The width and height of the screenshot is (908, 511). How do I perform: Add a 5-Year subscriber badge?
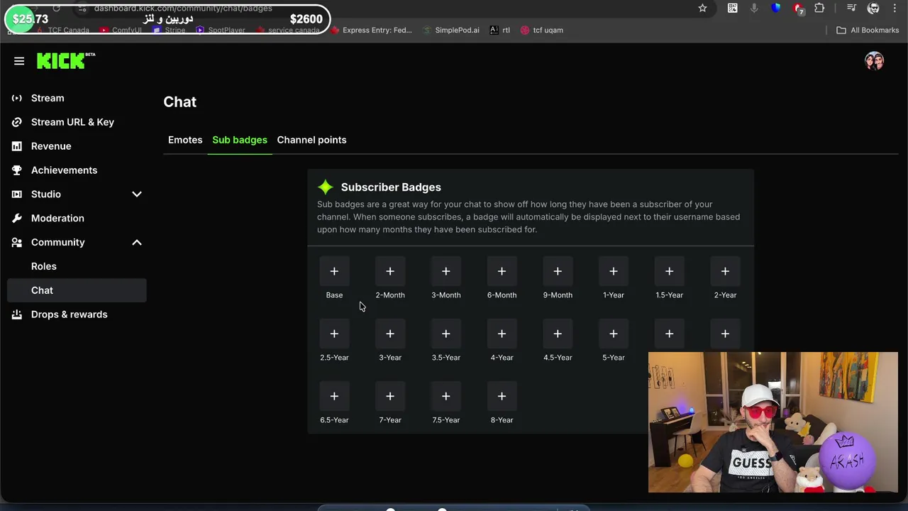coord(614,334)
